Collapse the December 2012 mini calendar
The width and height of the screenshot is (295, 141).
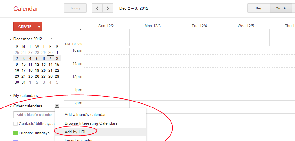(x=11, y=39)
